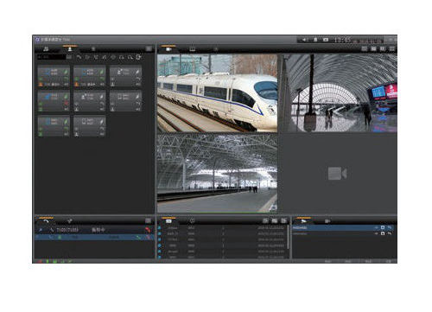Screen dimensions: 432x312
Task: Click the first dispatch user tile
Action: tap(54, 76)
